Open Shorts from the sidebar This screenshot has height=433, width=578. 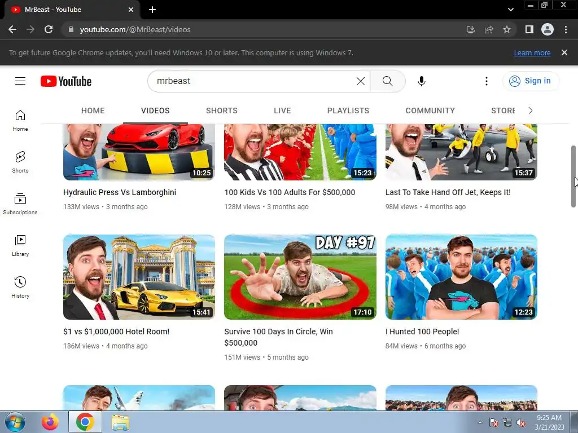coord(20,162)
